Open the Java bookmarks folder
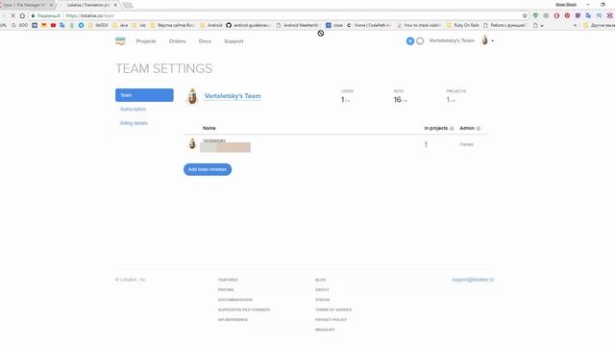This screenshot has width=615, height=346. tap(120, 25)
